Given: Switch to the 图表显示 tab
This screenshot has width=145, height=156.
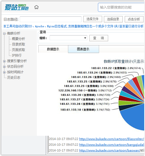Looking at the screenshot, I should 83,49.
